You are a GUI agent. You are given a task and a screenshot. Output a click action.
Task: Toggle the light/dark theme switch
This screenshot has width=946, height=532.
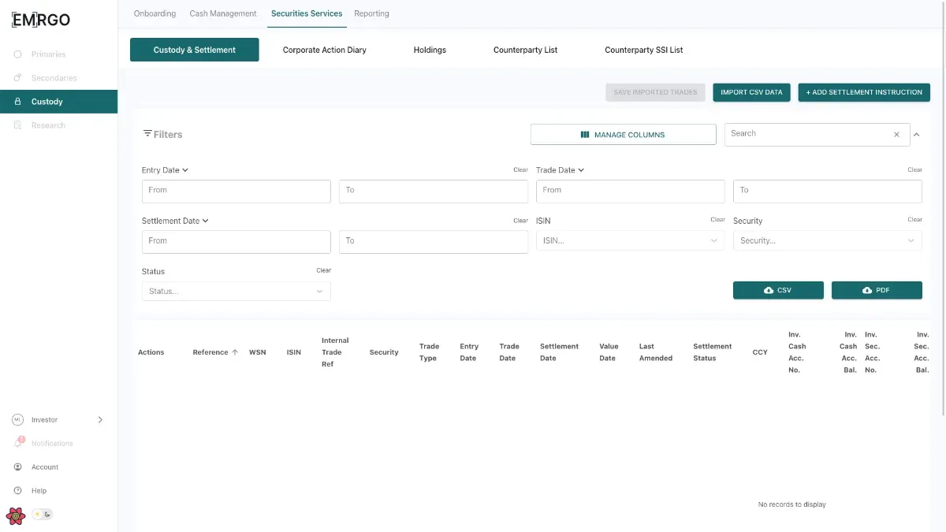[42, 515]
